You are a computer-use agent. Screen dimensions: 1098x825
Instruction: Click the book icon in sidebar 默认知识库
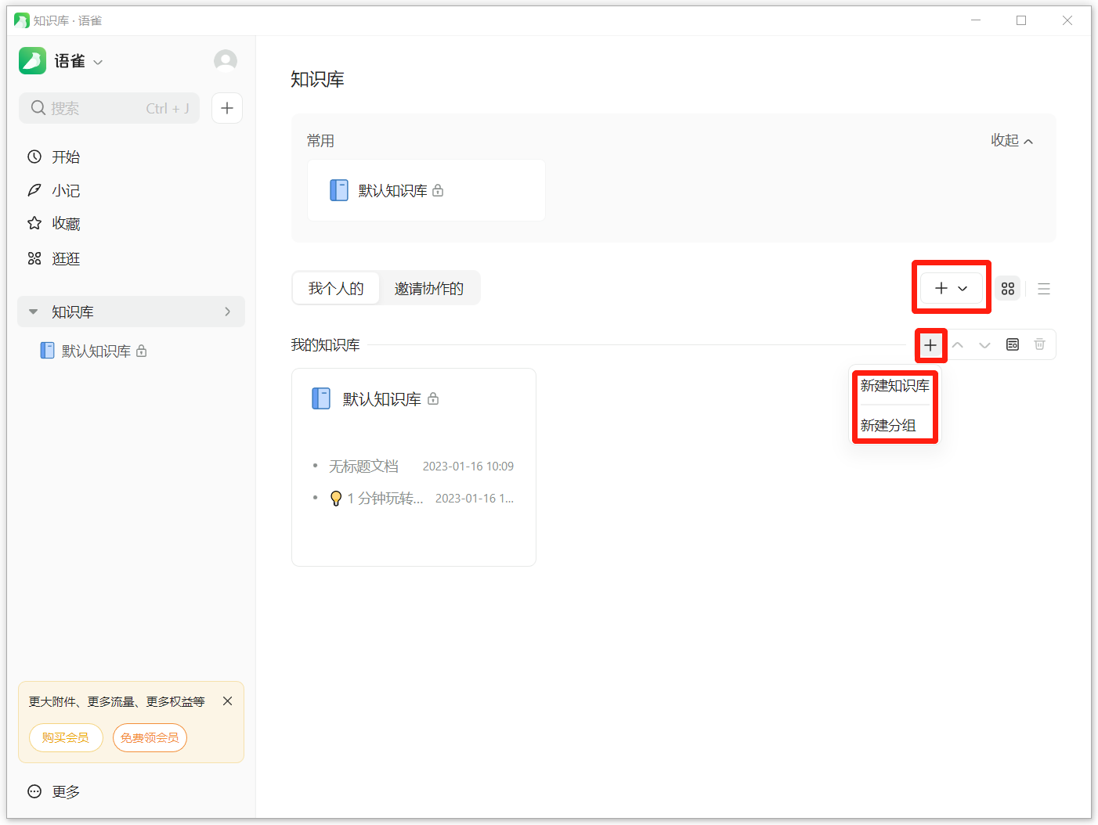48,351
